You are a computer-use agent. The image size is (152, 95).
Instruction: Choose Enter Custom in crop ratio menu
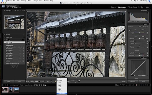(x=62, y=93)
